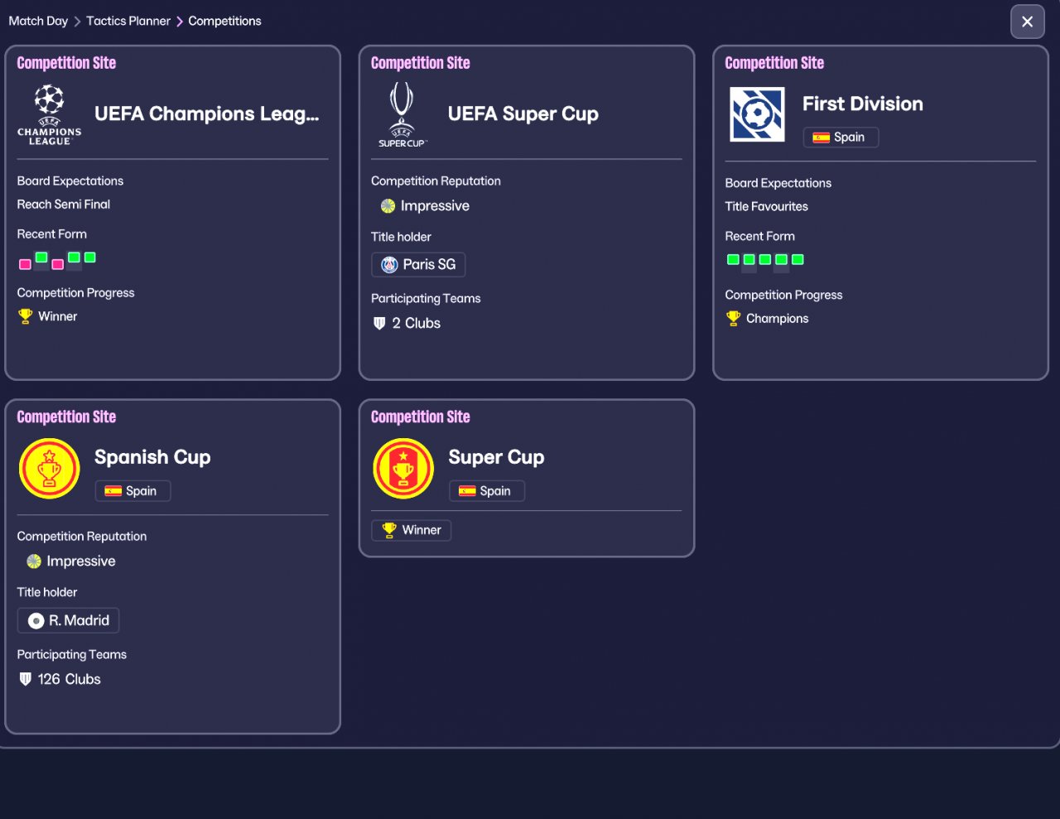Image resolution: width=1060 pixels, height=819 pixels.
Task: Click the Title Favourites expectation text
Action: (x=767, y=207)
